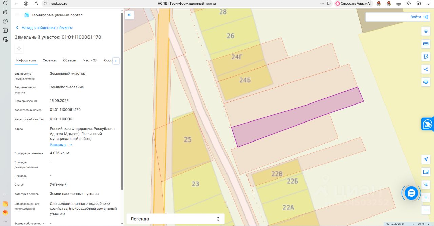Viewport: 434px width, 226px height.
Task: Add a new item with sidebar plus icon
Action: [x=5, y=195]
